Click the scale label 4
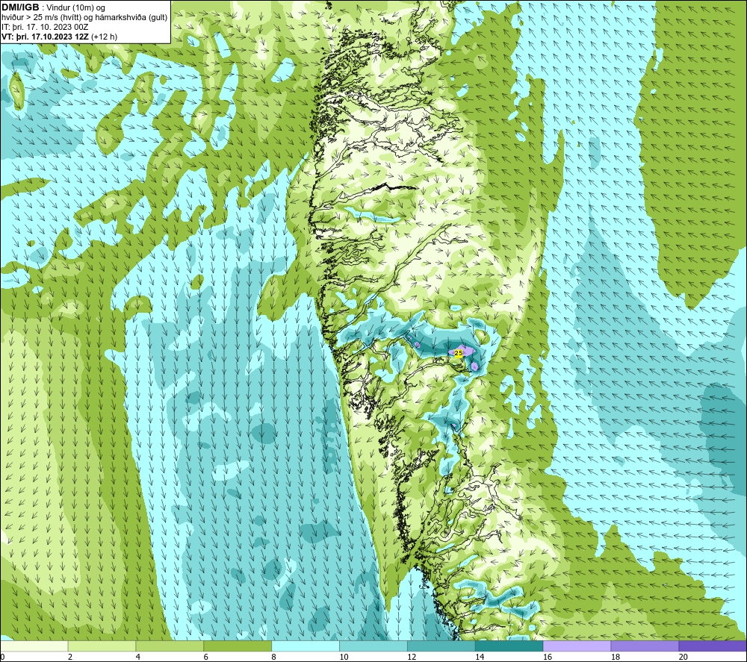Viewport: 747px width, 662px height. pos(138,657)
